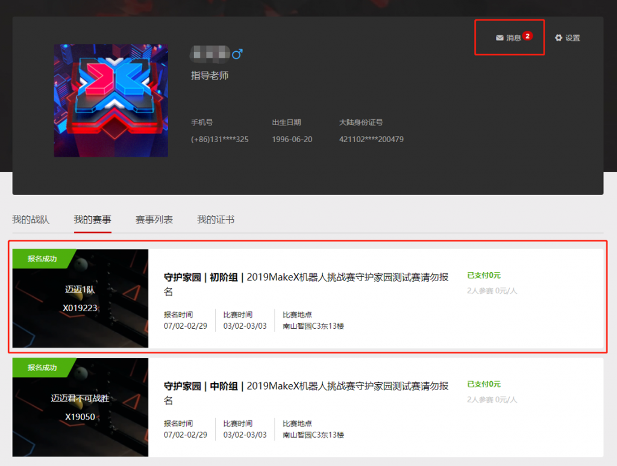
Task: Open the 消息 messages link
Action: (513, 38)
